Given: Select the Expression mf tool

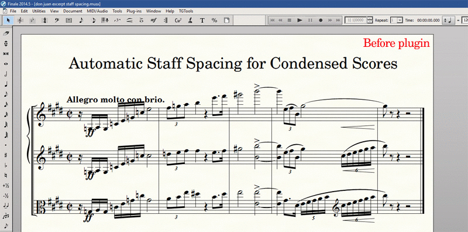Looking at the screenshot, I should [154, 20].
